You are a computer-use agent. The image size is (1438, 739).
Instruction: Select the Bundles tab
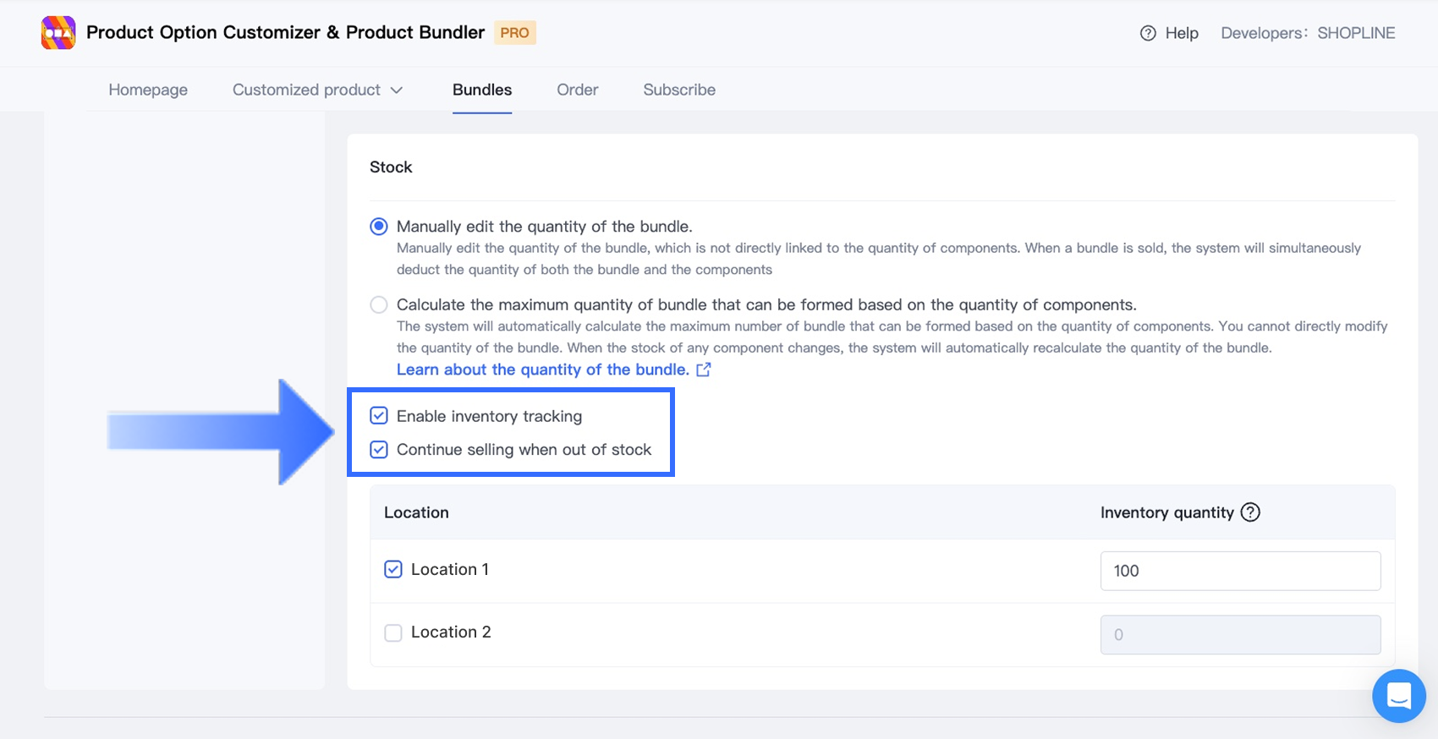482,90
